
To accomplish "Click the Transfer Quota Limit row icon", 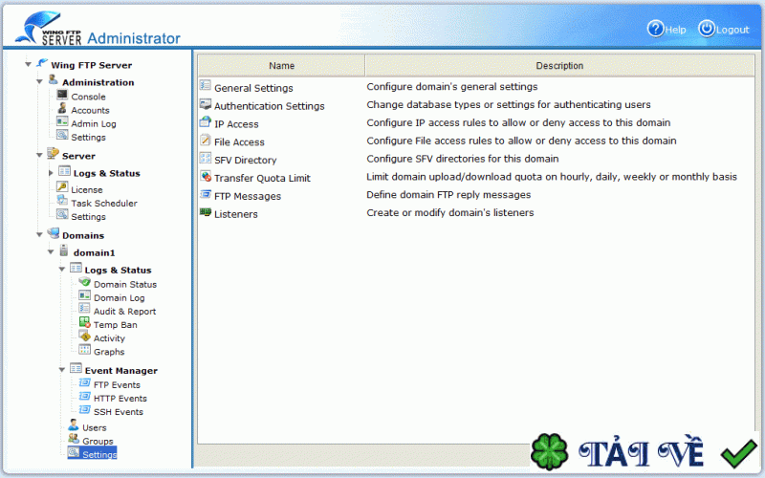I will tap(206, 176).
